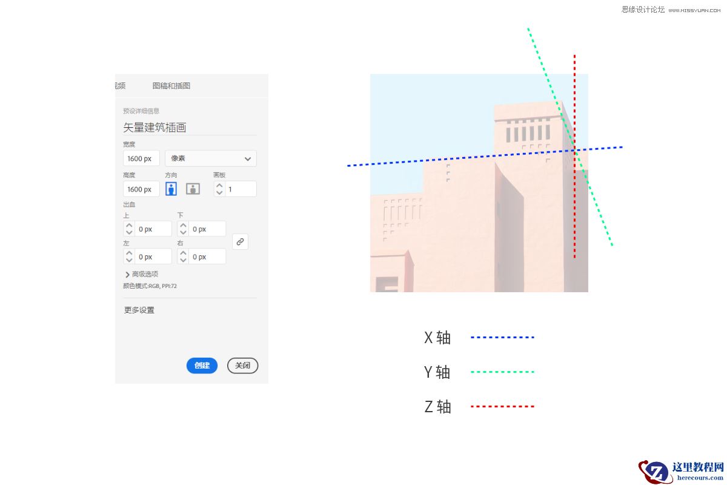This screenshot has width=727, height=485.
Task: Open the 像素 units dropdown
Action: pos(211,158)
